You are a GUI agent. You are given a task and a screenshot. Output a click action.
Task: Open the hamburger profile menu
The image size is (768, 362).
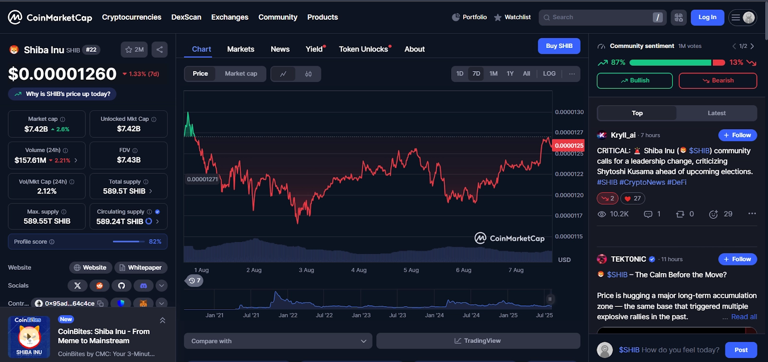coord(743,17)
